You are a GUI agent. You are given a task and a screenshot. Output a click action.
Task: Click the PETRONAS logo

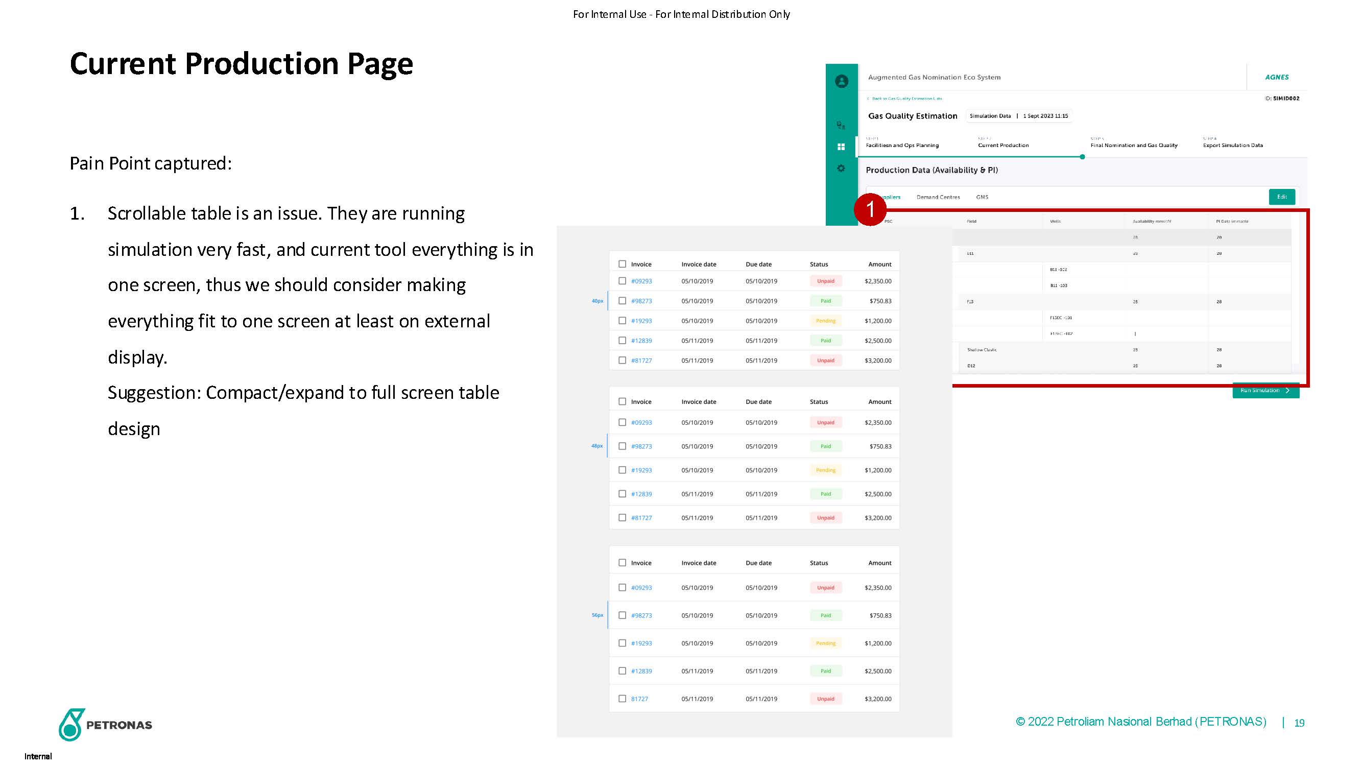[x=105, y=724]
